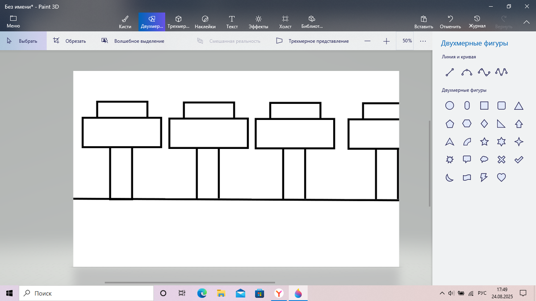Select the three-point curve tool
The height and width of the screenshot is (301, 536).
[x=467, y=72]
